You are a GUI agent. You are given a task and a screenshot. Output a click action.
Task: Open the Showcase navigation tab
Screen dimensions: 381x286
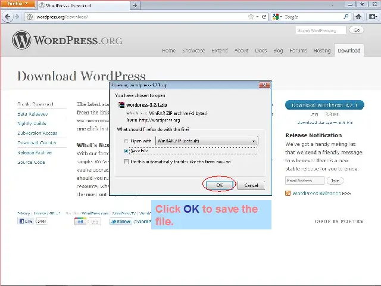click(x=193, y=51)
